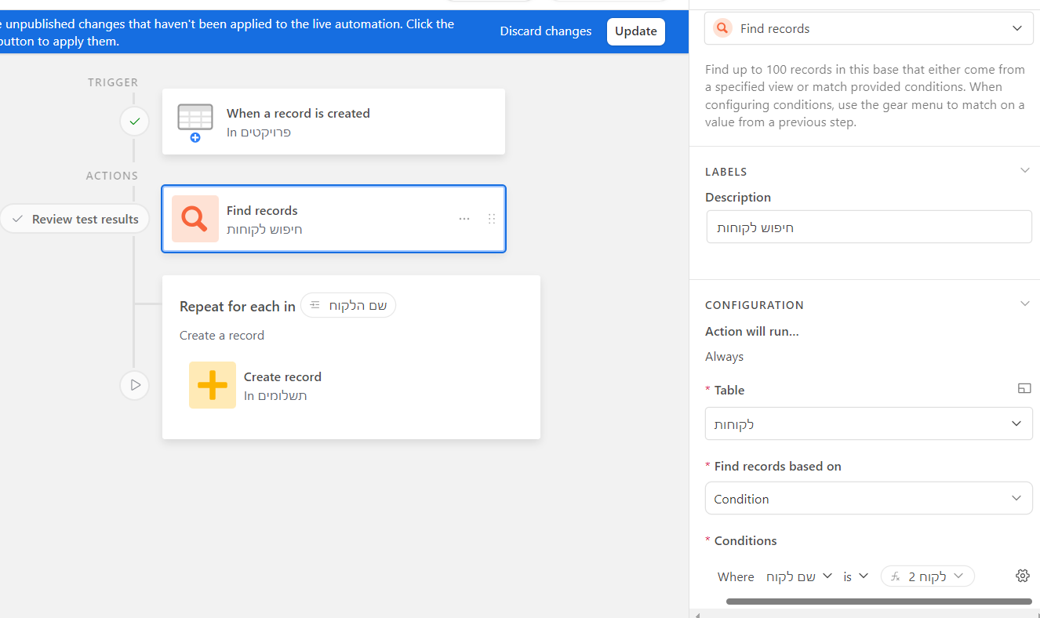Click the yellow Create record plus icon
The width and height of the screenshot is (1040, 618).
[x=212, y=385]
